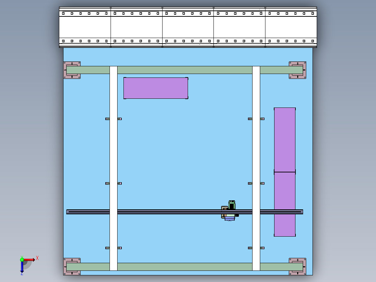Select the horizontal purple rectangular plate
The width and height of the screenshot is (376, 282).
point(156,88)
